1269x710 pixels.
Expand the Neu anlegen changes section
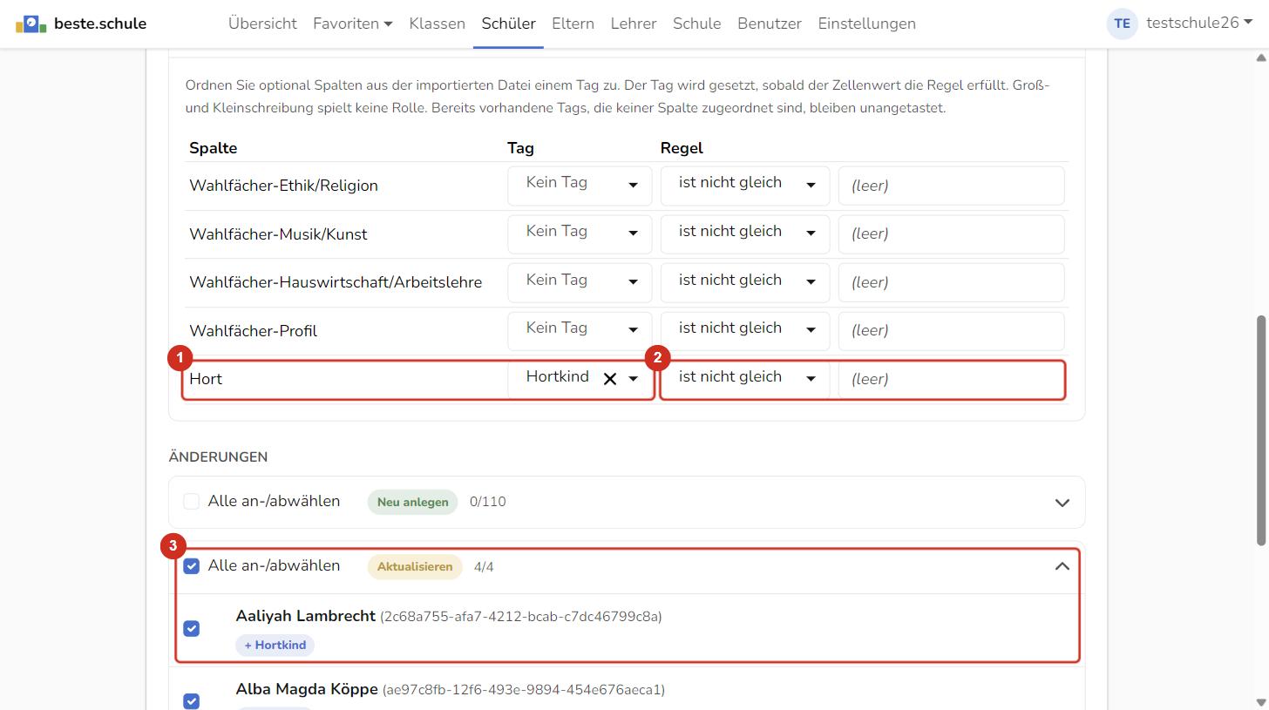click(x=1062, y=503)
